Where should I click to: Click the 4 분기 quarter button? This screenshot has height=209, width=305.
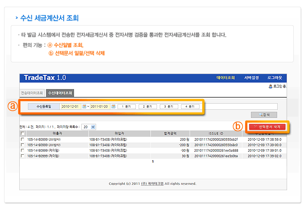tap(190, 107)
